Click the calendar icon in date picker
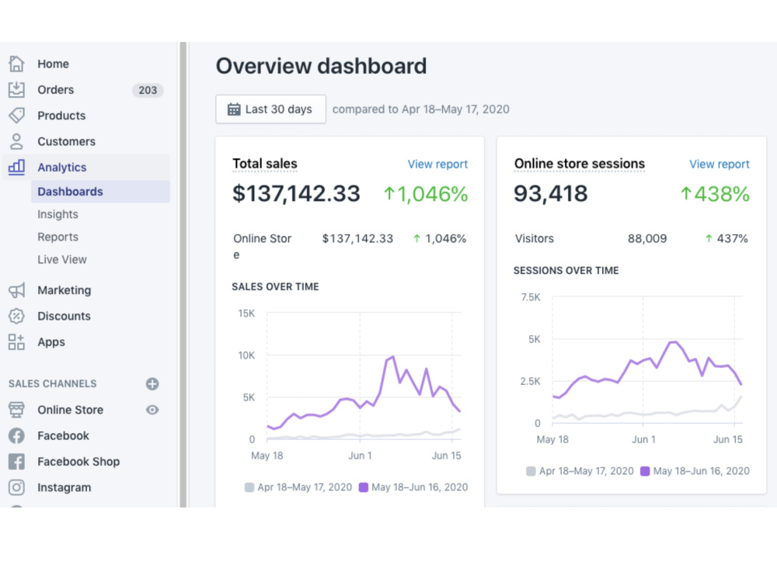Screen dimensions: 777x582 [234, 109]
